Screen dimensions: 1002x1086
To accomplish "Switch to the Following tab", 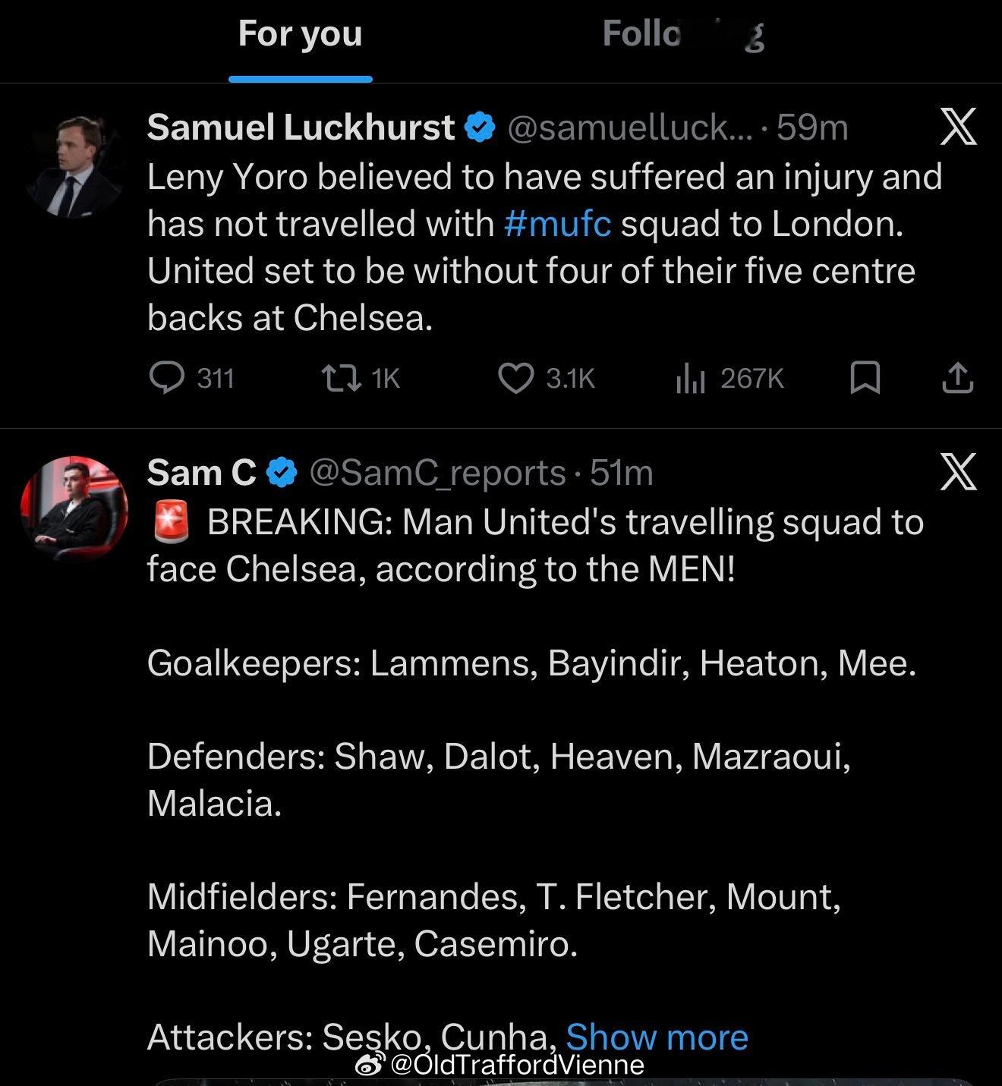I will click(682, 34).
